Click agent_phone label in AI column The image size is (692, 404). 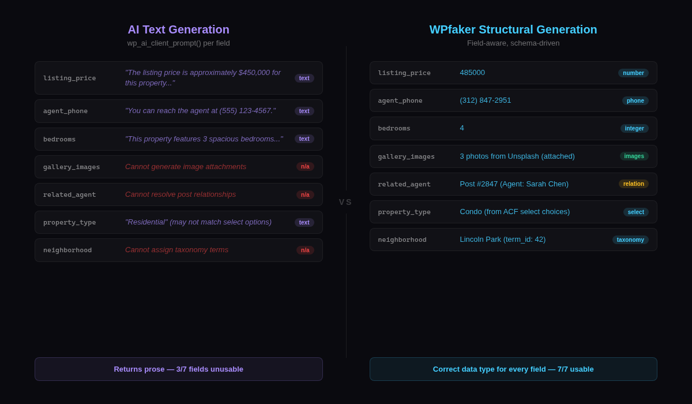66,111
